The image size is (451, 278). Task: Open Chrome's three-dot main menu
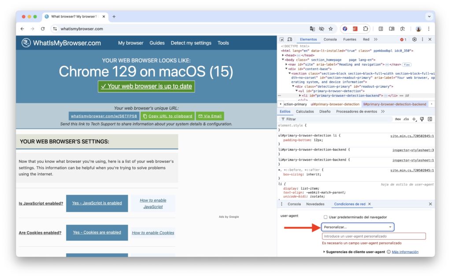(x=429, y=29)
